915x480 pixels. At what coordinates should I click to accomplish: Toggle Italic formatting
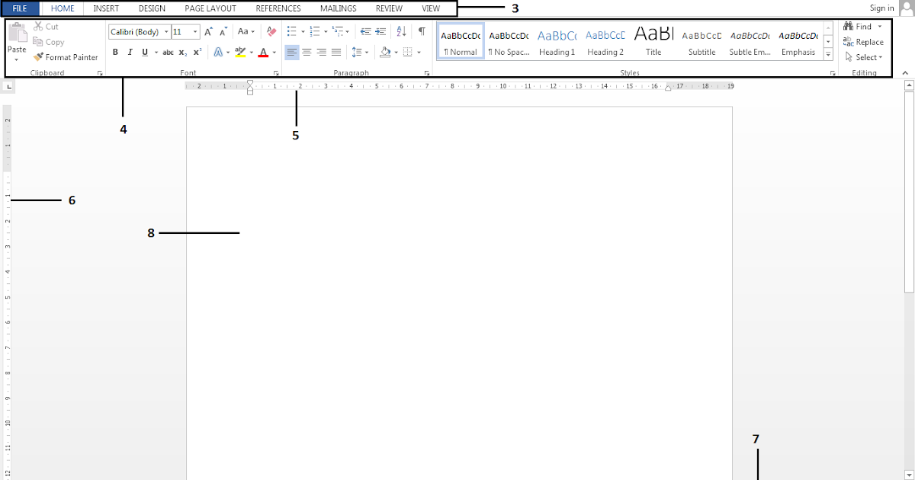(x=130, y=52)
